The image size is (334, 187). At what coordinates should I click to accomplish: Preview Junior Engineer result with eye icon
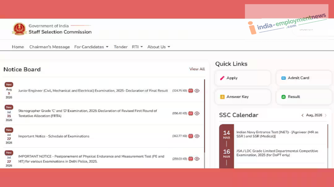[x=197, y=91]
